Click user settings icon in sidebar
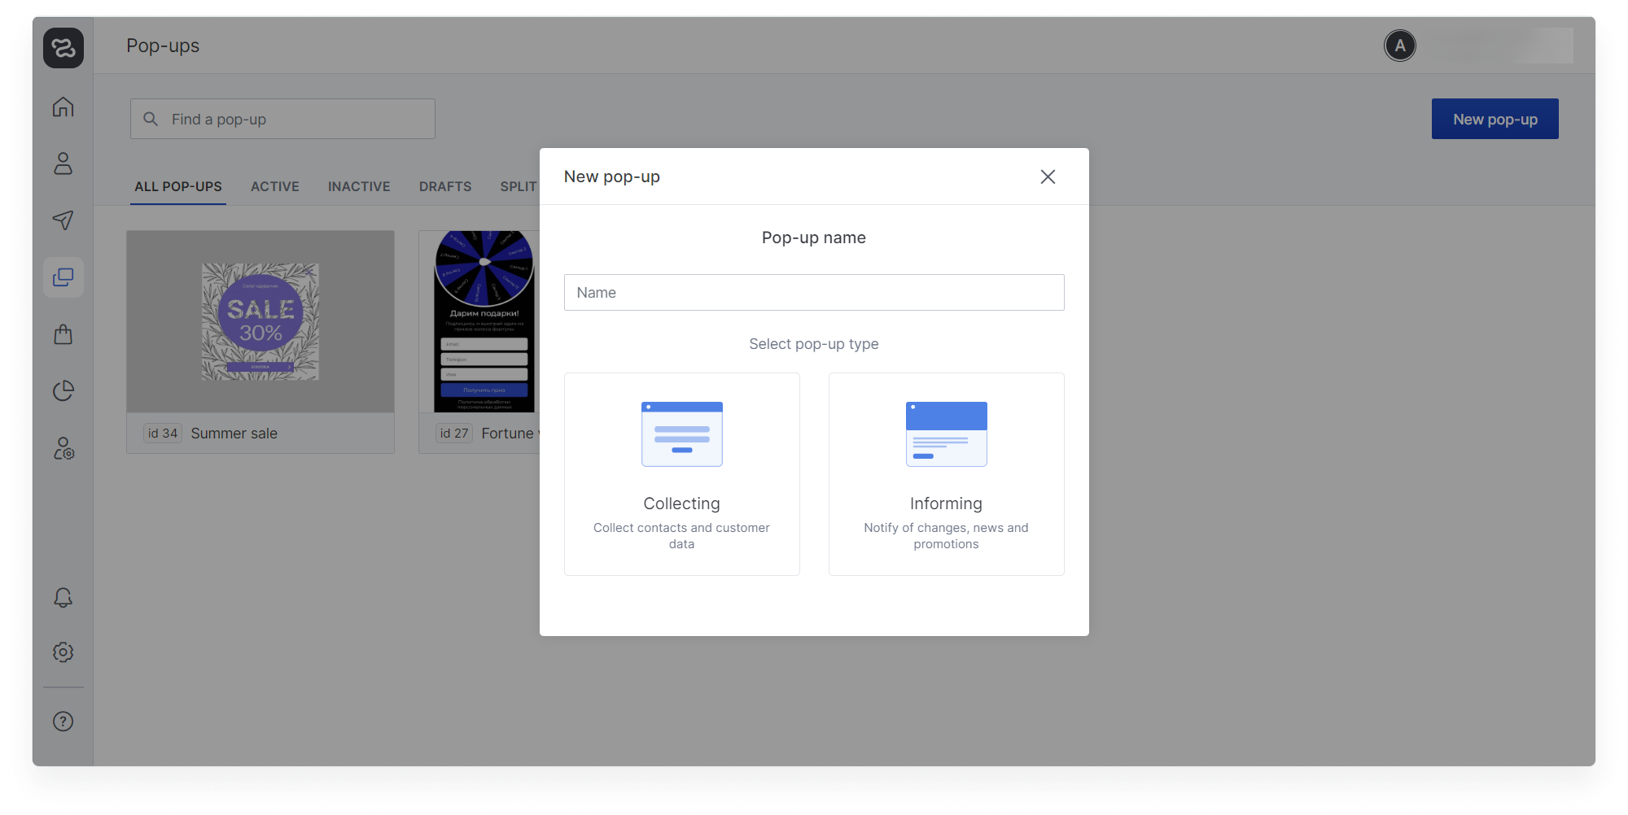The width and height of the screenshot is (1628, 815). click(x=63, y=448)
